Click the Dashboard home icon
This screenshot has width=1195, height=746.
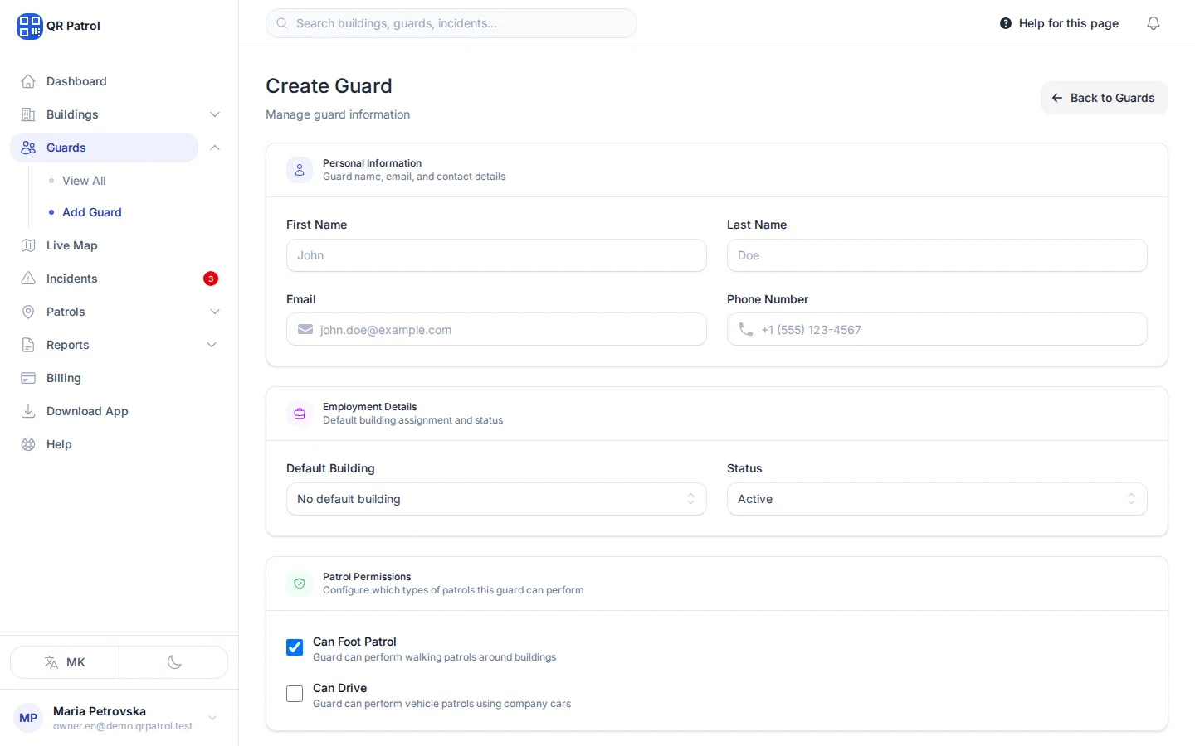pyautogui.click(x=28, y=81)
